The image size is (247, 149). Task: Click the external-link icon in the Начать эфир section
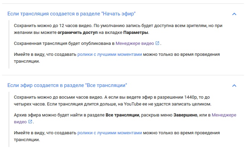click(157, 44)
